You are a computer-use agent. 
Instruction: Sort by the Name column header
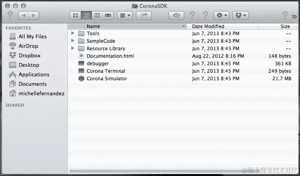127,26
